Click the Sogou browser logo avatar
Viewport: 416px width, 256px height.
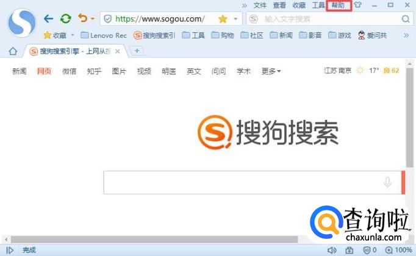coord(22,23)
